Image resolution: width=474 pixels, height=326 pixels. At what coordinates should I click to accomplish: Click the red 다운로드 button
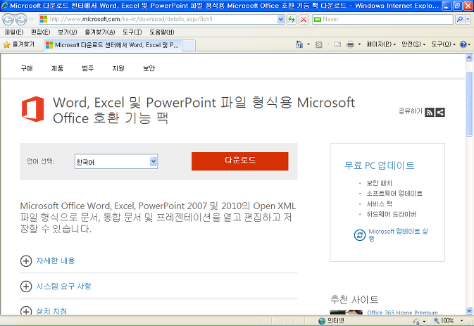point(239,161)
